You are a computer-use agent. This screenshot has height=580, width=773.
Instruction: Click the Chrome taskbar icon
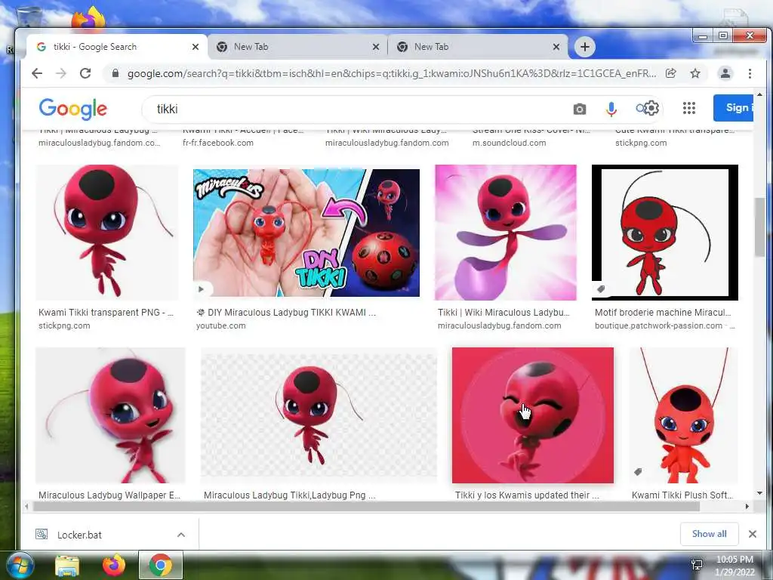click(x=161, y=566)
